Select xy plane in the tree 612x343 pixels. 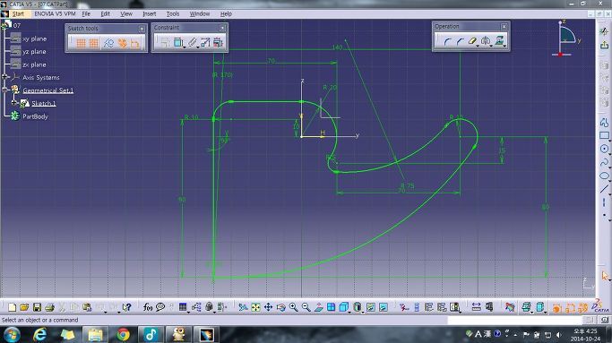(34, 39)
